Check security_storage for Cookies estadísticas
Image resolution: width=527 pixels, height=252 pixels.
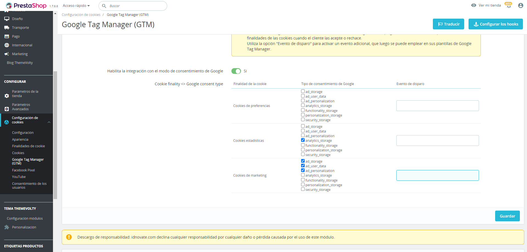pyautogui.click(x=303, y=154)
